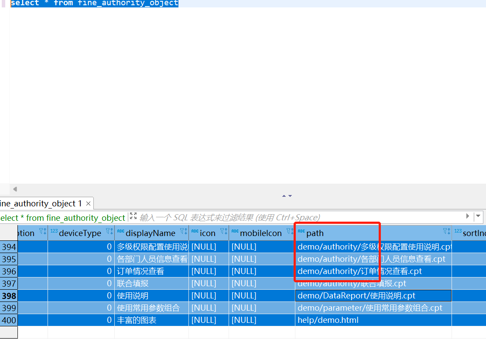Click the mobileIcon NULL cell in row 400
The image size is (486, 339).
point(262,320)
